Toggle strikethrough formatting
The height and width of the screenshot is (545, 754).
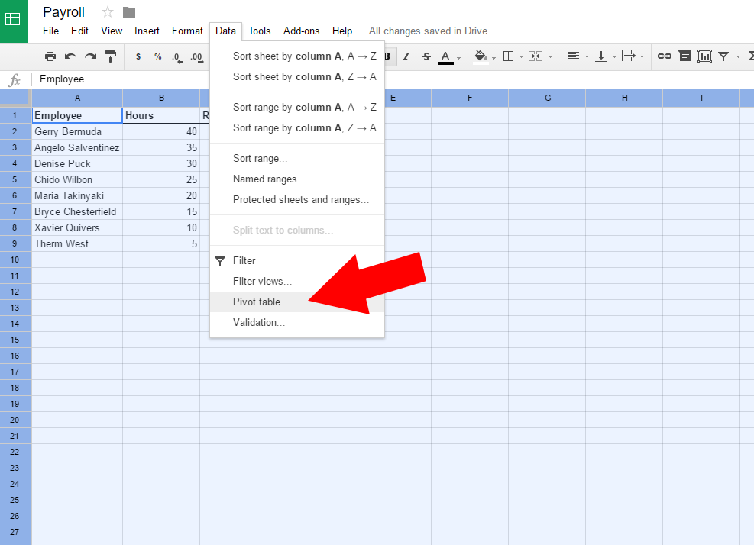point(426,56)
